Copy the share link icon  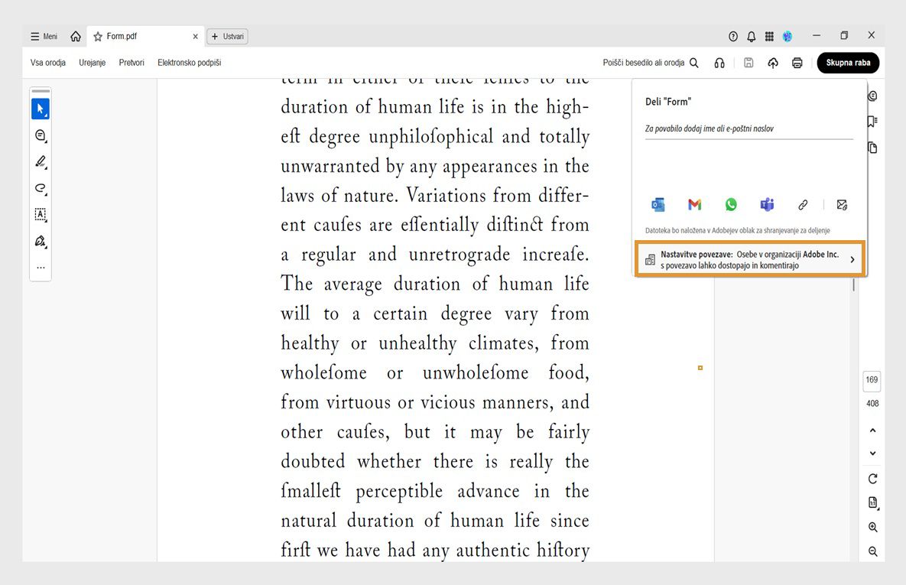pyautogui.click(x=803, y=204)
